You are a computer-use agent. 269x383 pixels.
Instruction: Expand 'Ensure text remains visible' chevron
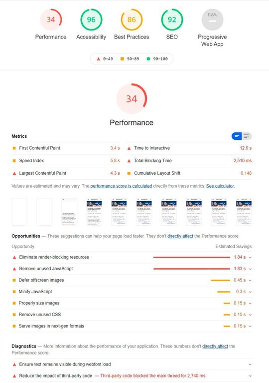click(250, 365)
